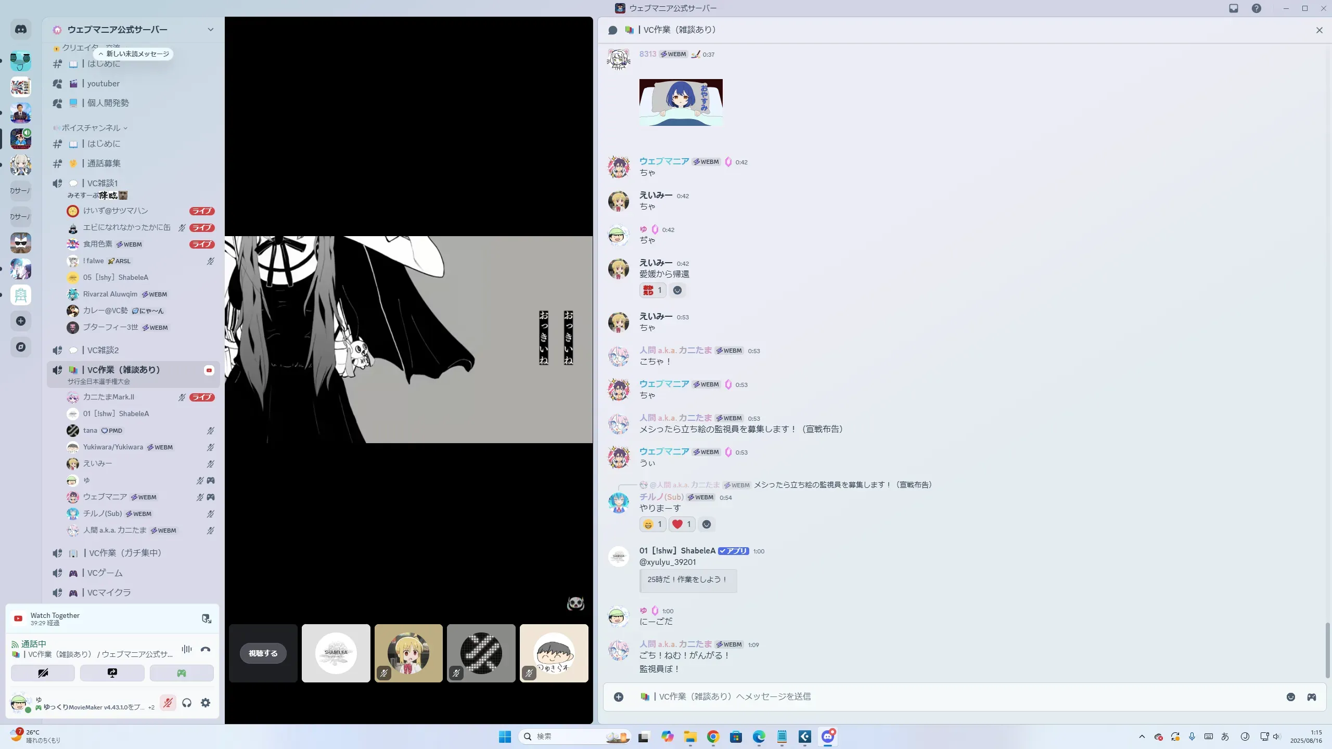This screenshot has height=749, width=1332.
Task: Toggle microphone mute in user panel
Action: pyautogui.click(x=168, y=703)
